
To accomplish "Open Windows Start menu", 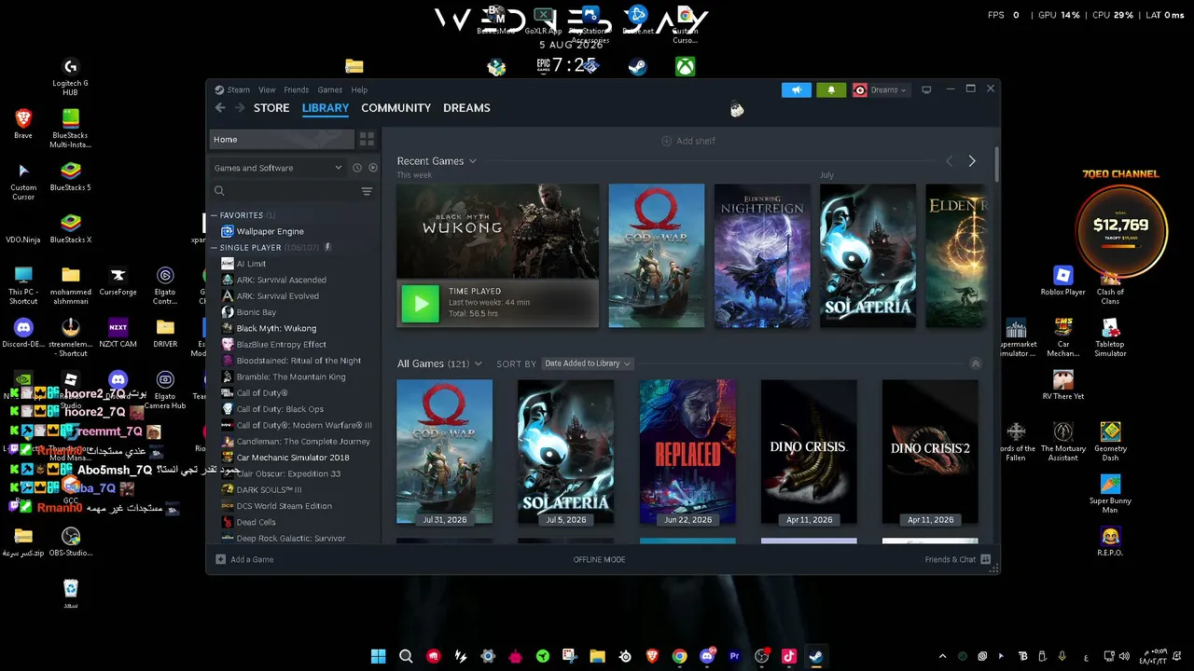I will 378,656.
